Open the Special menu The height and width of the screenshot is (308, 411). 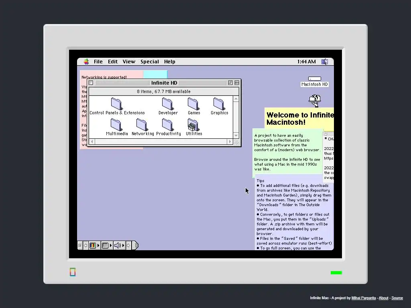(150, 61)
